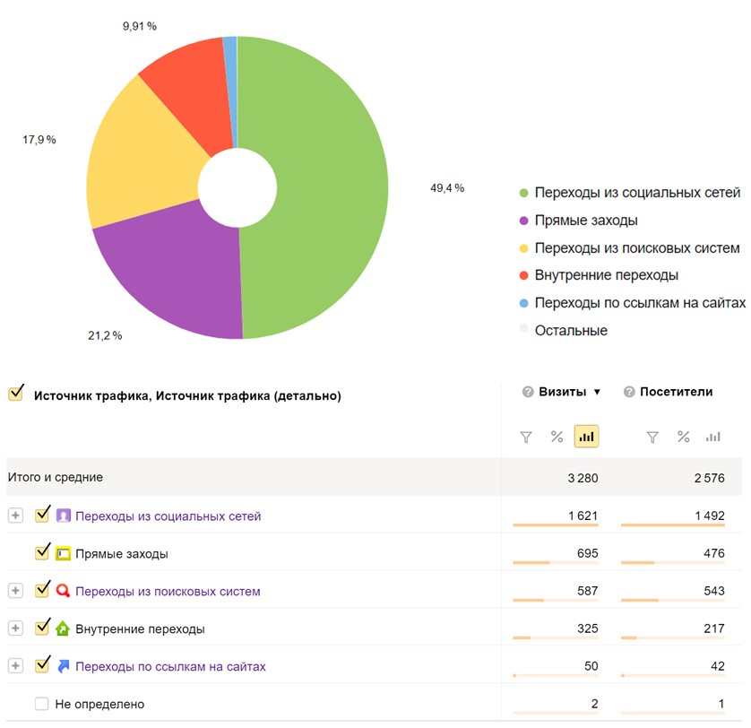Switch Визиты column to percent view
751x728 pixels.
pyautogui.click(x=557, y=437)
